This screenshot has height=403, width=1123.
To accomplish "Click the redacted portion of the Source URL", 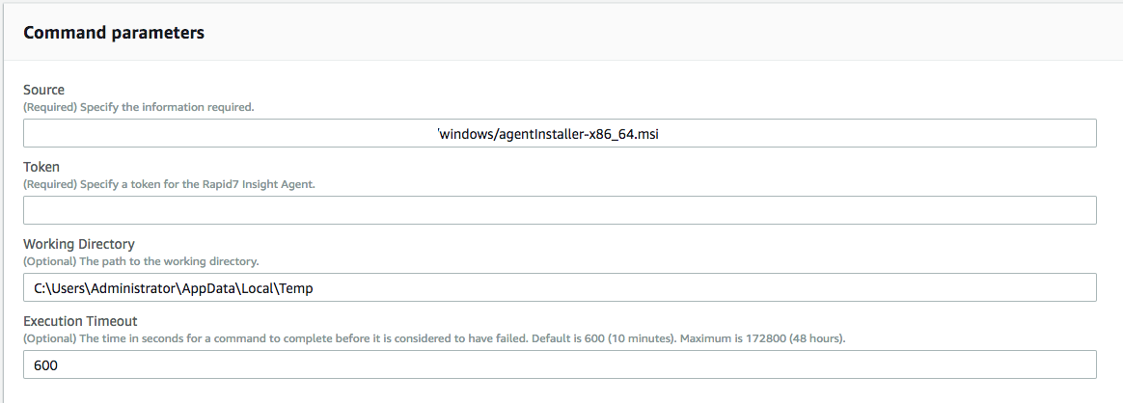I will point(232,133).
